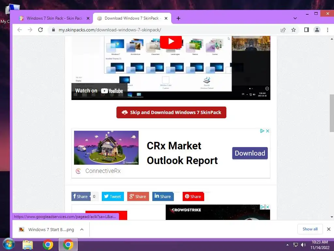This screenshot has height=251, width=334.
Task: Open the Windows Start orb
Action: click(x=9, y=244)
